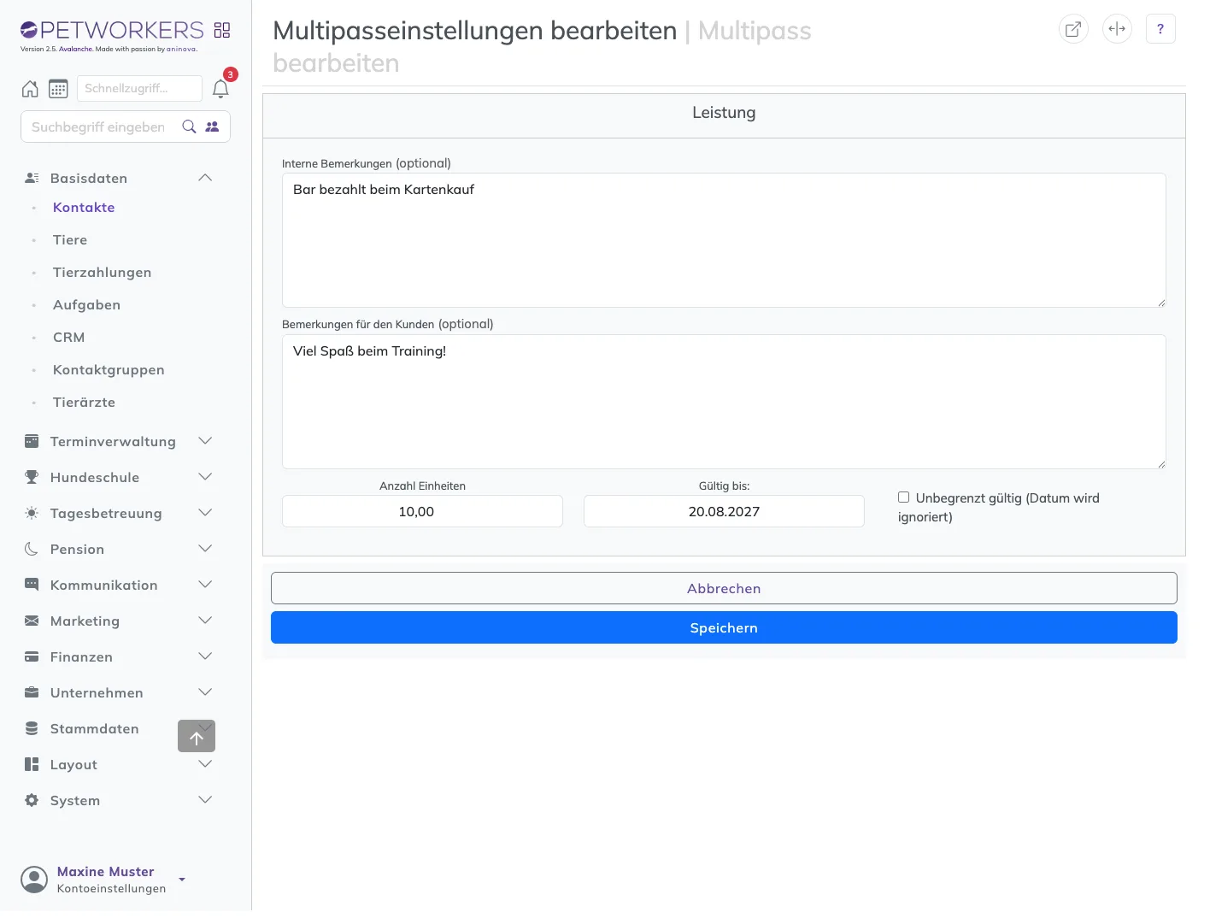Click the Hundeschule trophy icon
Screen dimensions: 1210x924
(32, 477)
